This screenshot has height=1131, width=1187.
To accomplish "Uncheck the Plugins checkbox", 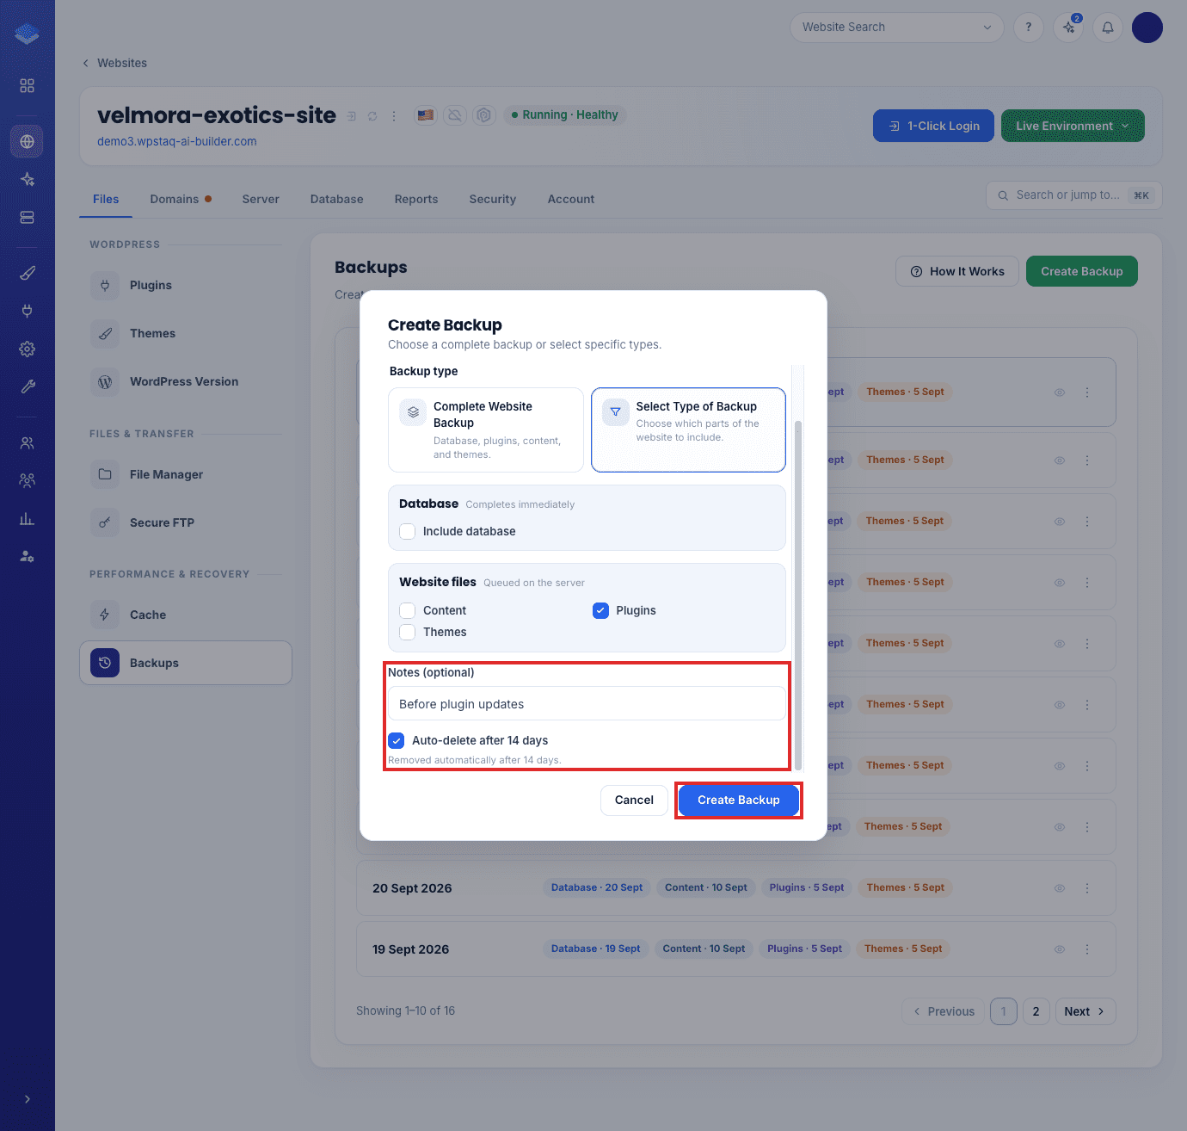I will [x=600, y=611].
